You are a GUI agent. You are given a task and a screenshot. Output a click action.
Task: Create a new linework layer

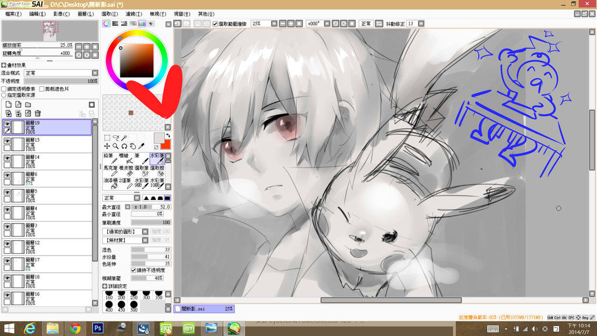18,104
